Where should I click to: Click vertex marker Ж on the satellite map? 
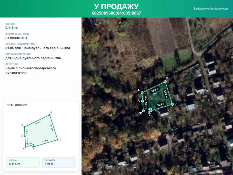(x=143, y=111)
